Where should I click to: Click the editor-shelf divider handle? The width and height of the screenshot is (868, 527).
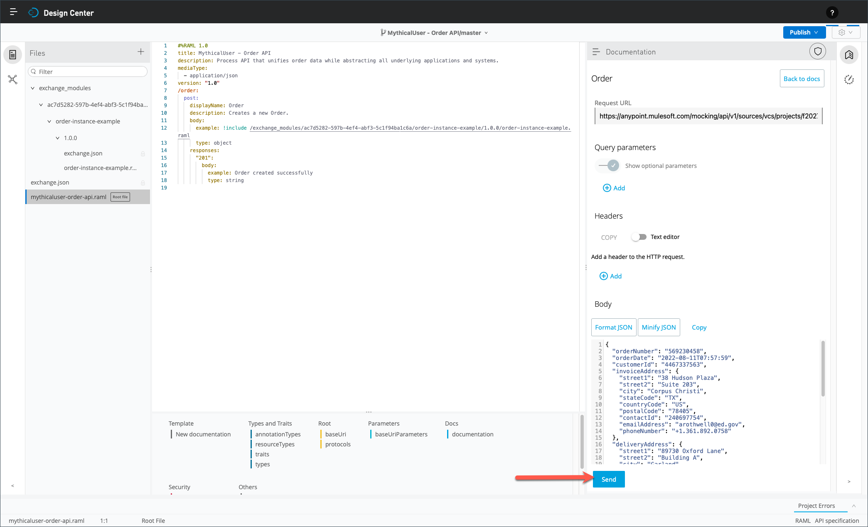(x=369, y=412)
